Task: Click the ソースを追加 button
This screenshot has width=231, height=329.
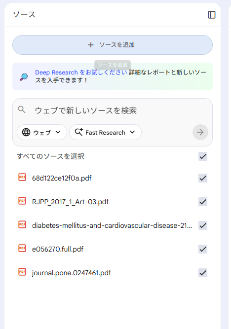Action: [113, 45]
